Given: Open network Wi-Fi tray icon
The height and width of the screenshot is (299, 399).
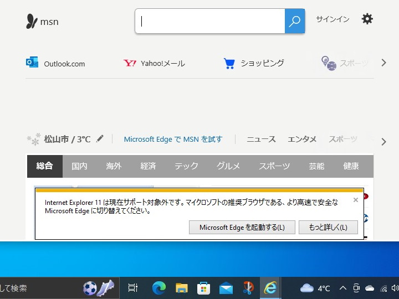Looking at the screenshot, I should point(383,288).
